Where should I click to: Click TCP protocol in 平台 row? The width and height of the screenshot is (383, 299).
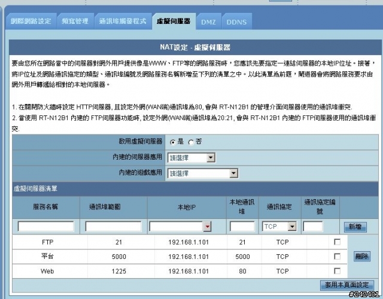[282, 257]
